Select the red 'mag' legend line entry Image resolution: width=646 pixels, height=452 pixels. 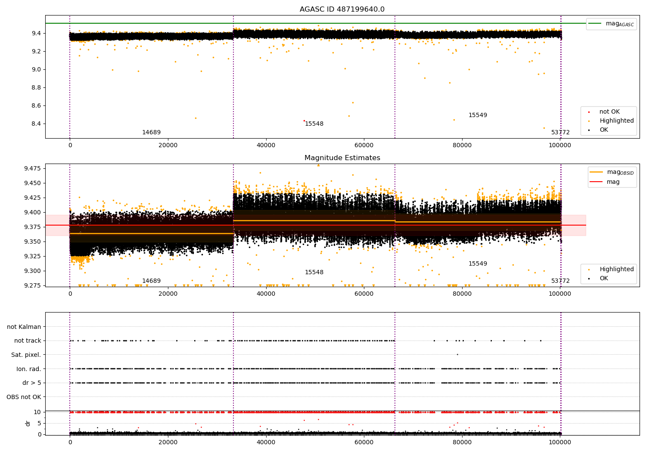(x=605, y=182)
